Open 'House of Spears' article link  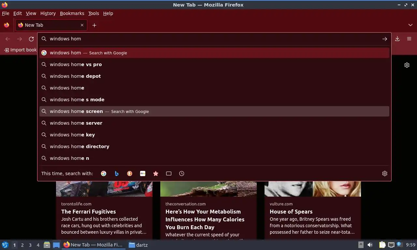(291, 212)
